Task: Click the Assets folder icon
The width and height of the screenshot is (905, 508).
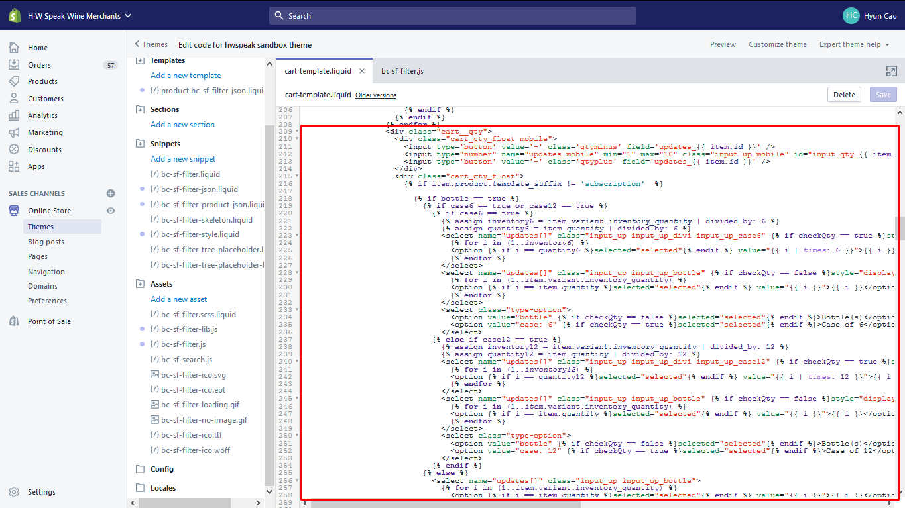Action: (x=140, y=284)
